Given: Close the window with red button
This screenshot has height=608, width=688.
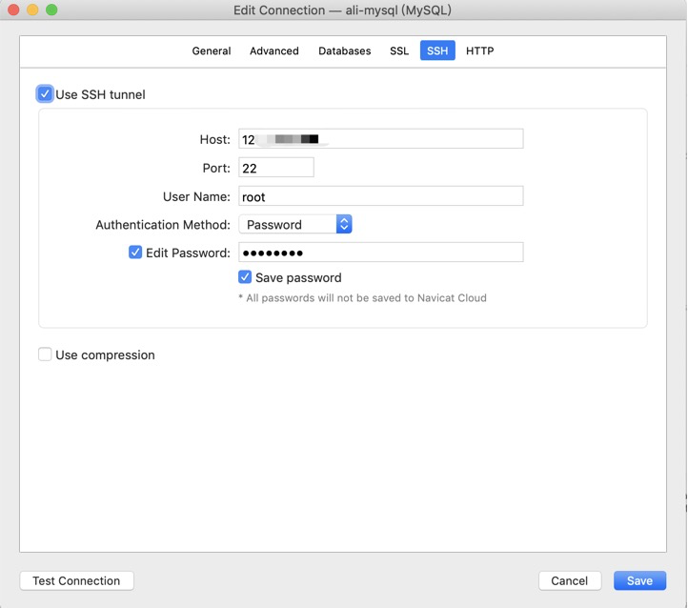Looking at the screenshot, I should coord(13,10).
